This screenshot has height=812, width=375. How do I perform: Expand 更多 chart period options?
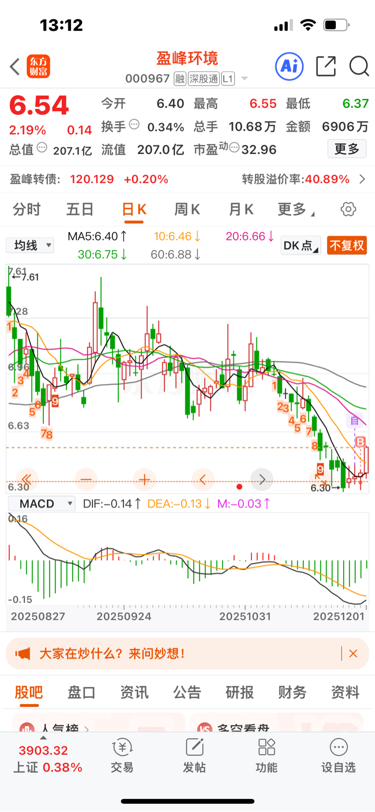[296, 209]
